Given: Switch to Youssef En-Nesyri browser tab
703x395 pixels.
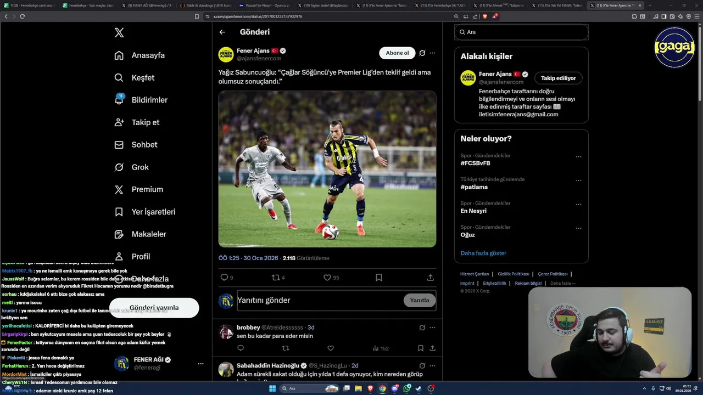Looking at the screenshot, I should point(264,5).
